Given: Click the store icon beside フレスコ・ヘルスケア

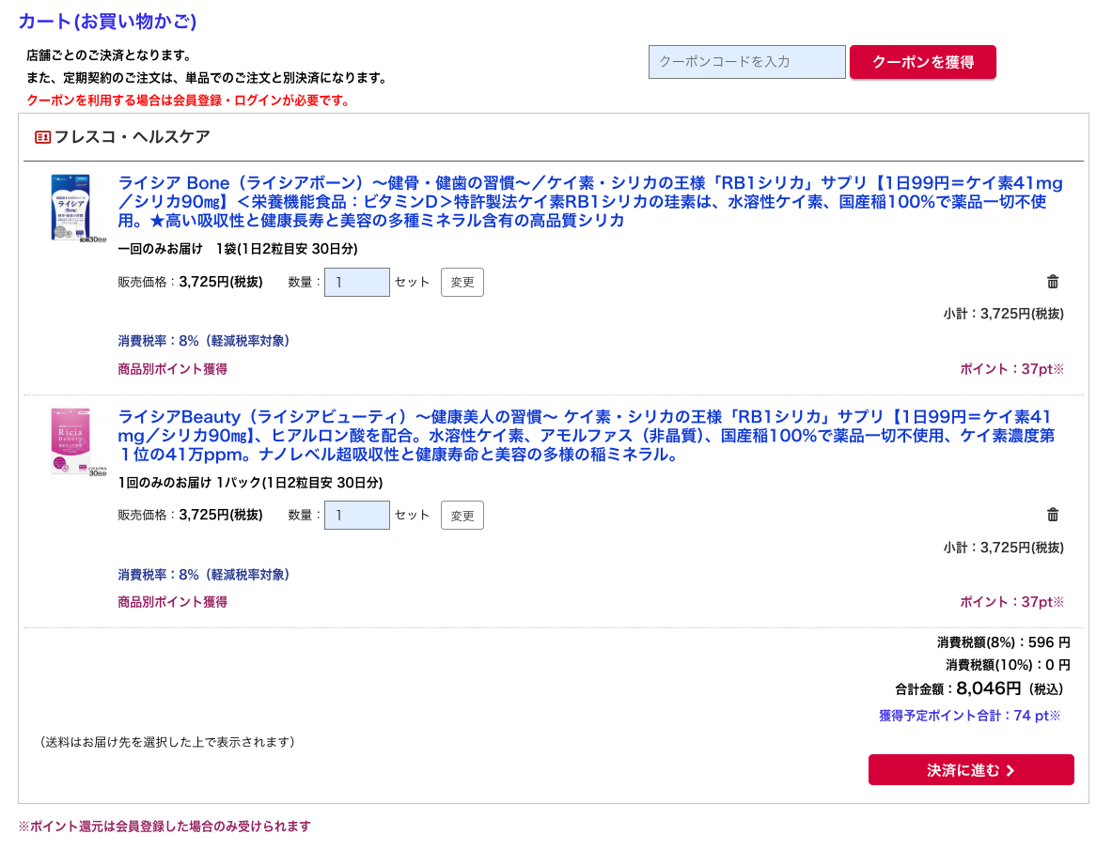Looking at the screenshot, I should click(42, 137).
